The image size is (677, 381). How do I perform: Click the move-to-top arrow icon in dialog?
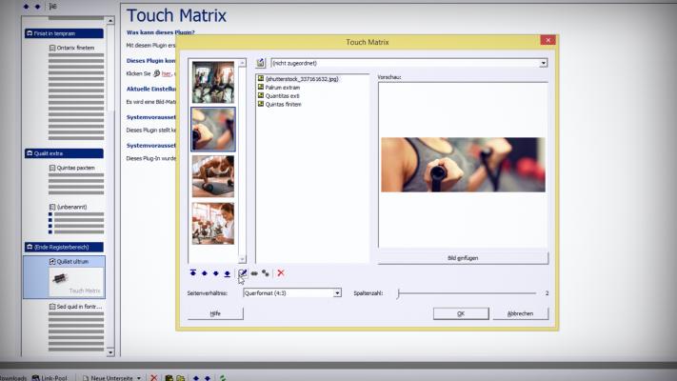pos(193,273)
